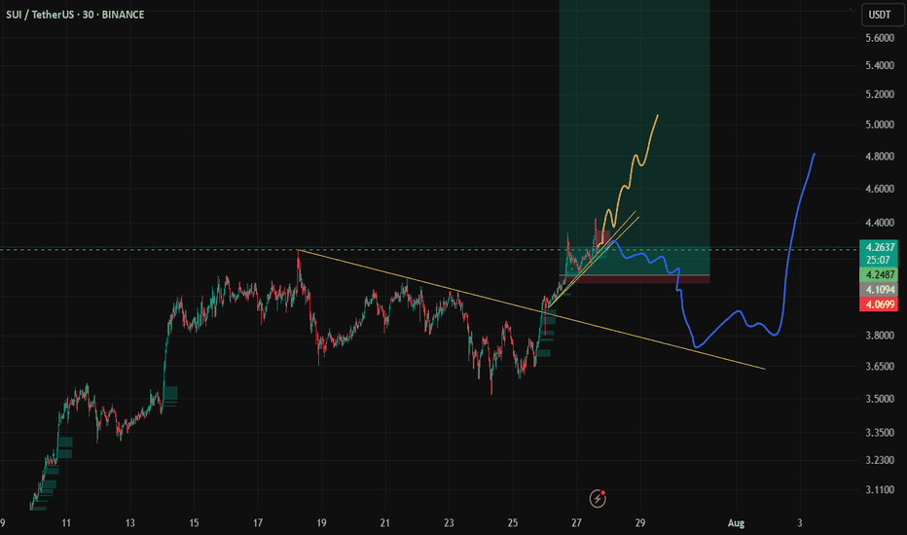Click the 5.0000 price axis label

(x=880, y=125)
